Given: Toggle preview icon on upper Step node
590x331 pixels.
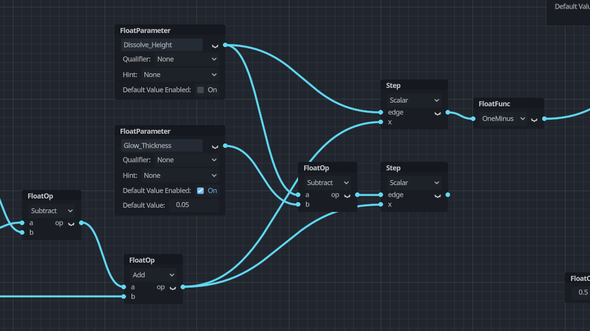Looking at the screenshot, I should pos(438,114).
